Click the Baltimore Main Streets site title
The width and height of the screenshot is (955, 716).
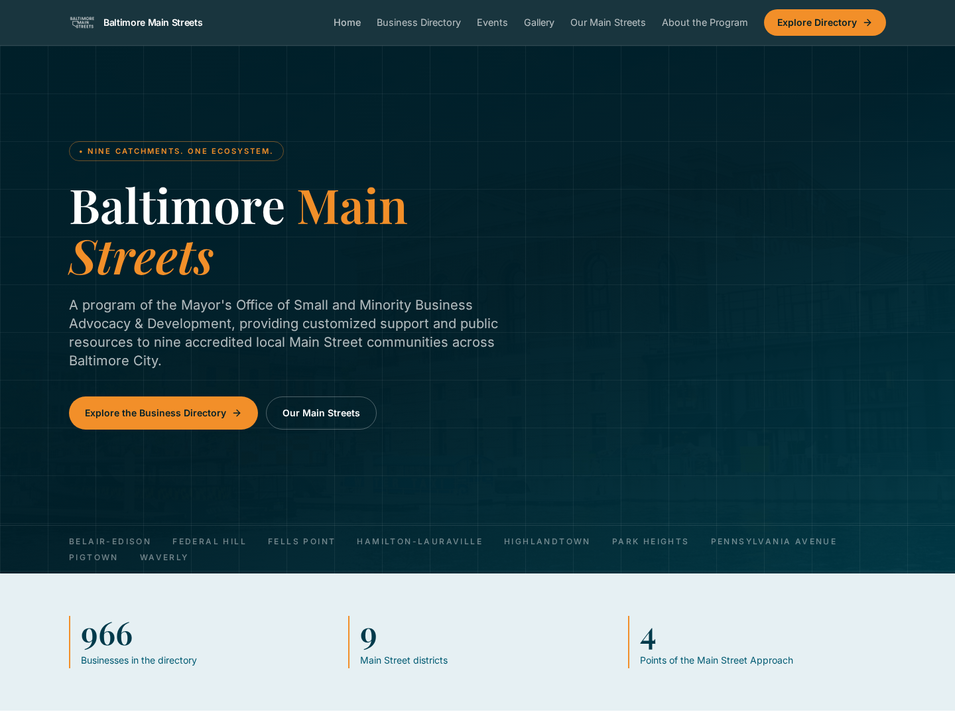[153, 23]
